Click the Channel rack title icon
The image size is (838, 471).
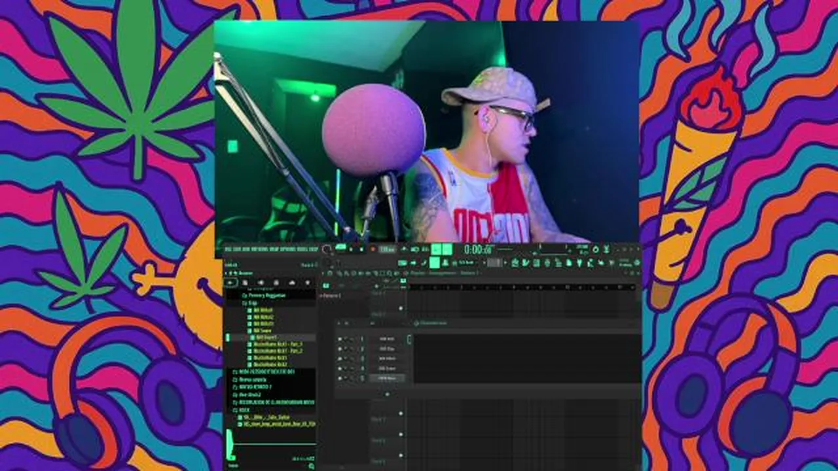click(416, 323)
